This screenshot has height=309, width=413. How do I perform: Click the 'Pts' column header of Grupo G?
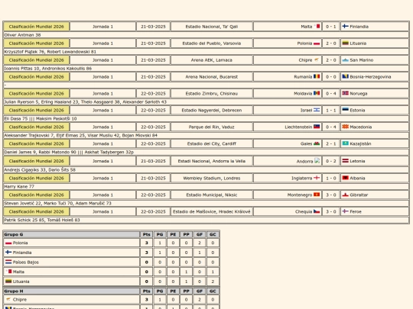pyautogui.click(x=146, y=234)
